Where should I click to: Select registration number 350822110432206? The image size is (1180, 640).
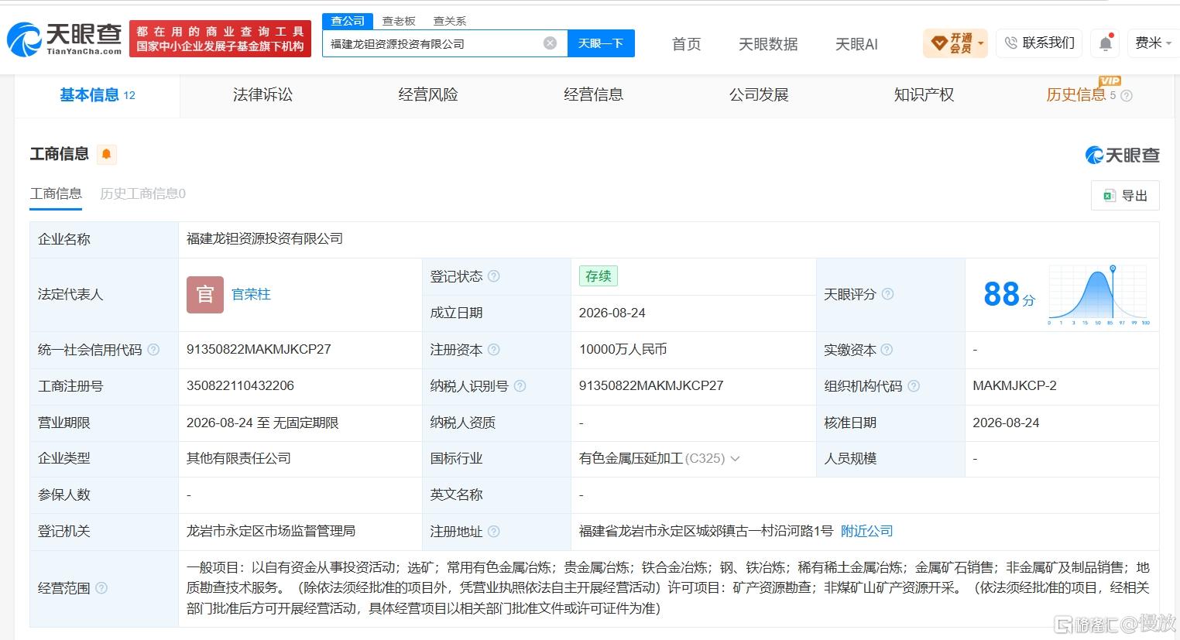click(x=240, y=386)
